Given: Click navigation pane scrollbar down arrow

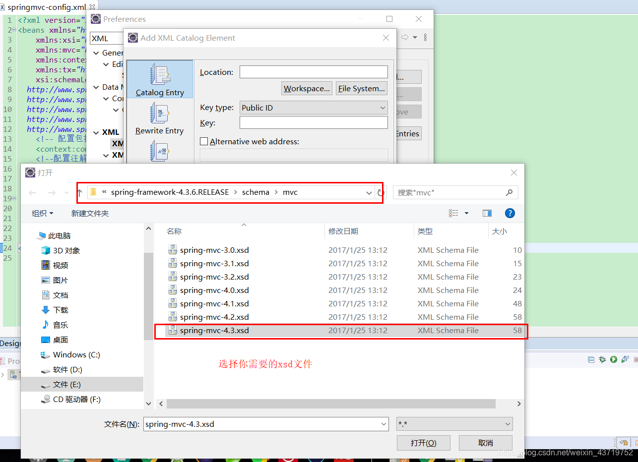Looking at the screenshot, I should coord(148,404).
